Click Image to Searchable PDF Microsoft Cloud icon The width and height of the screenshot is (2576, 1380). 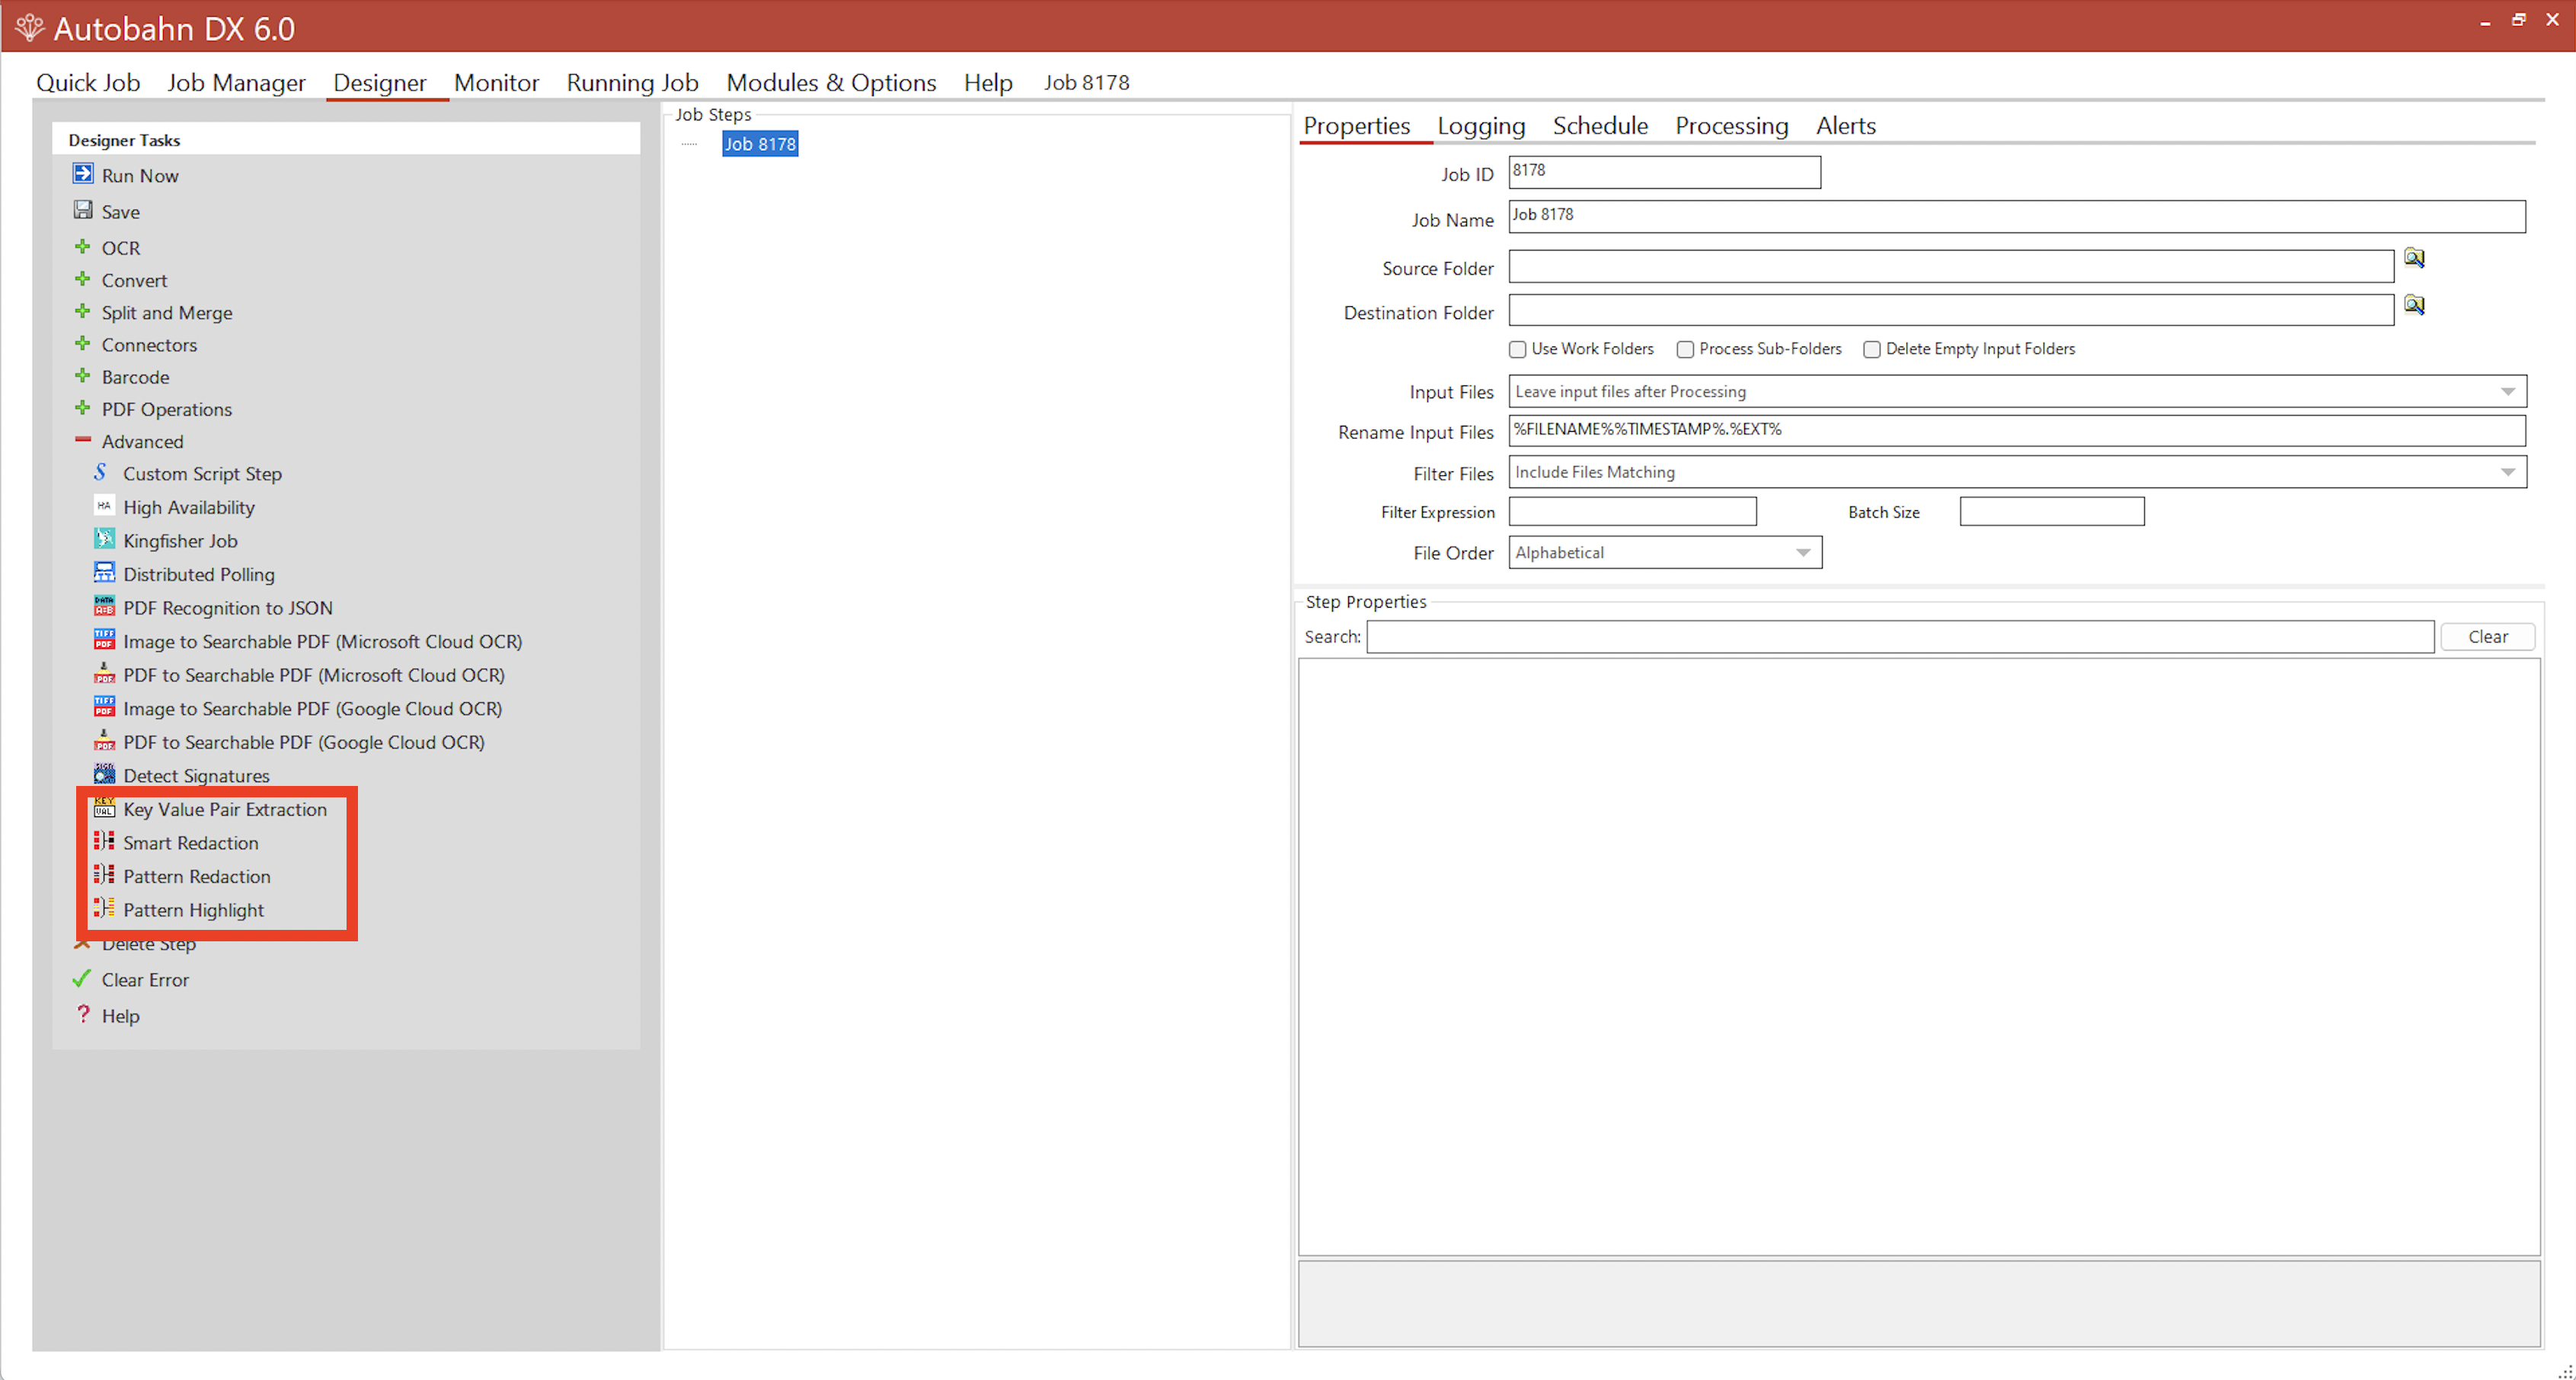coord(104,640)
